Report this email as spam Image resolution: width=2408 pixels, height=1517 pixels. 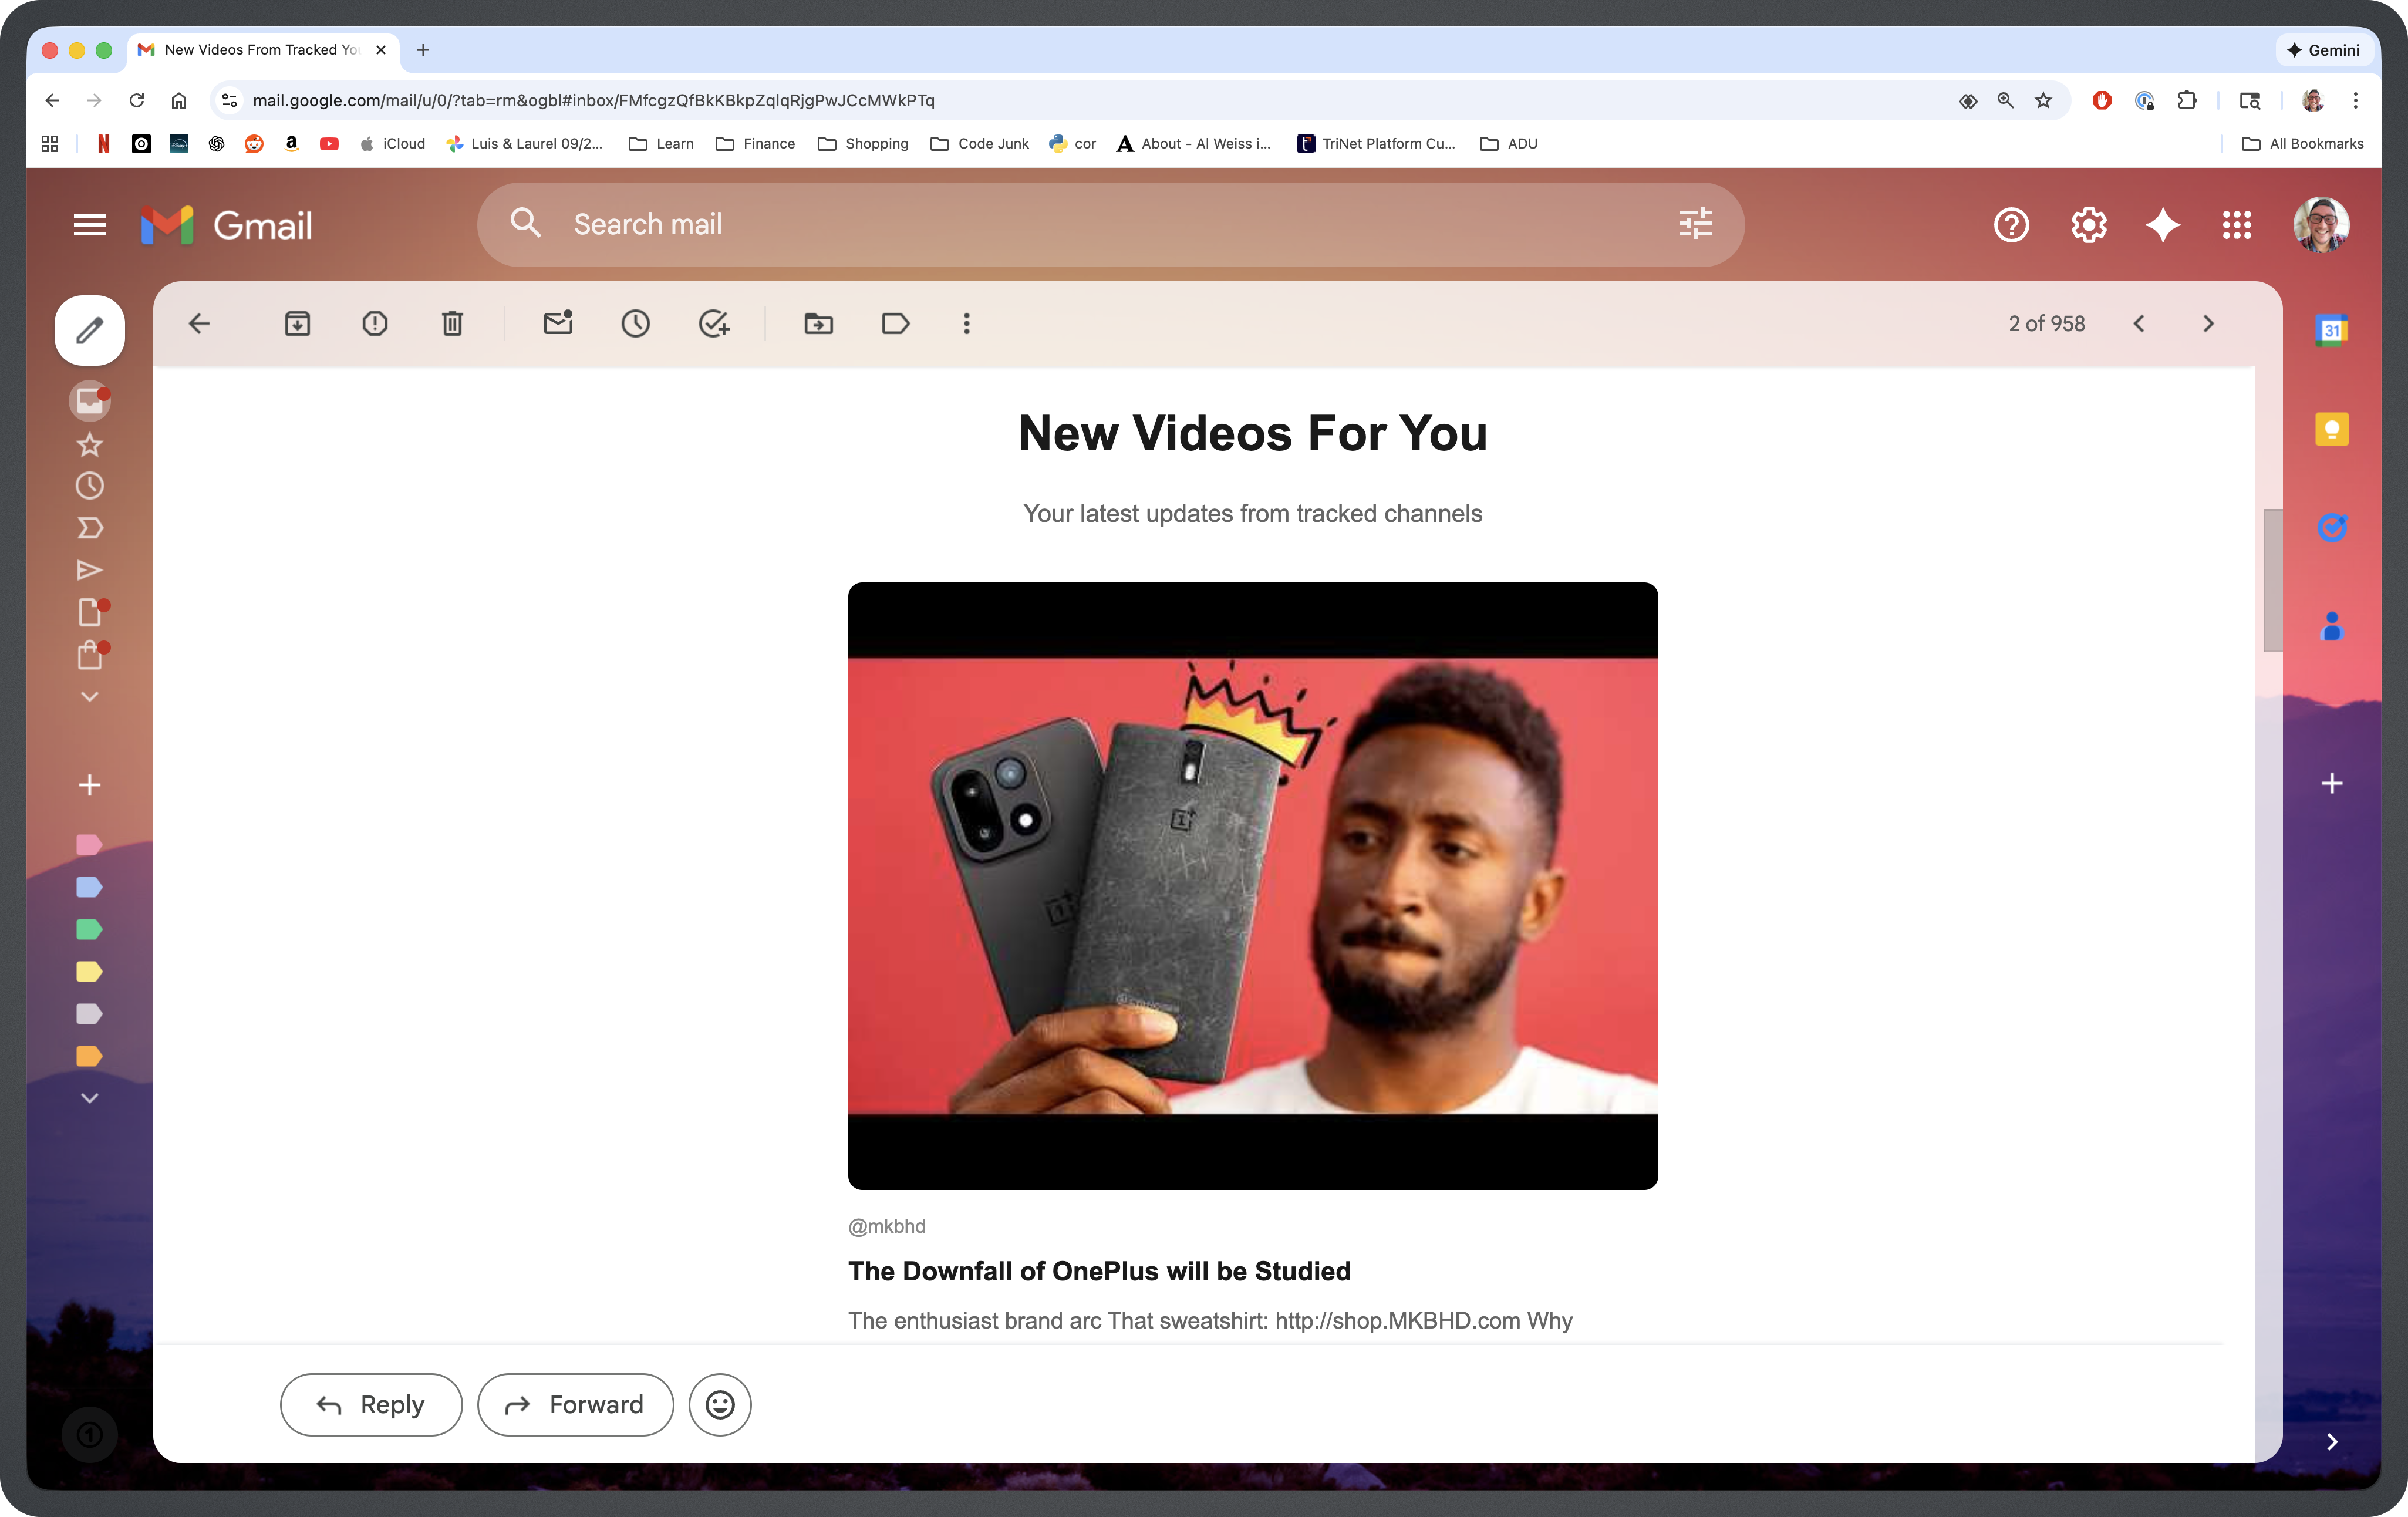[x=375, y=323]
